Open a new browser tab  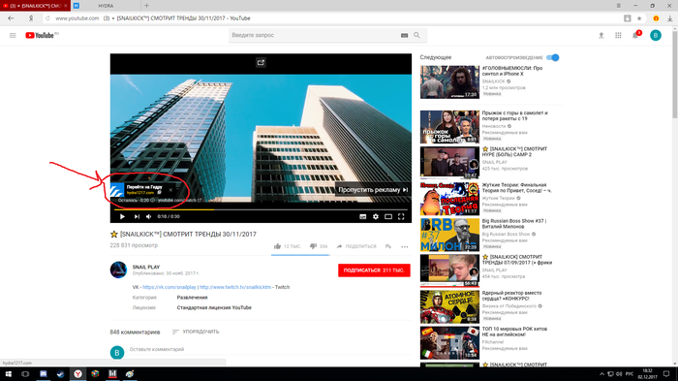click(146, 6)
